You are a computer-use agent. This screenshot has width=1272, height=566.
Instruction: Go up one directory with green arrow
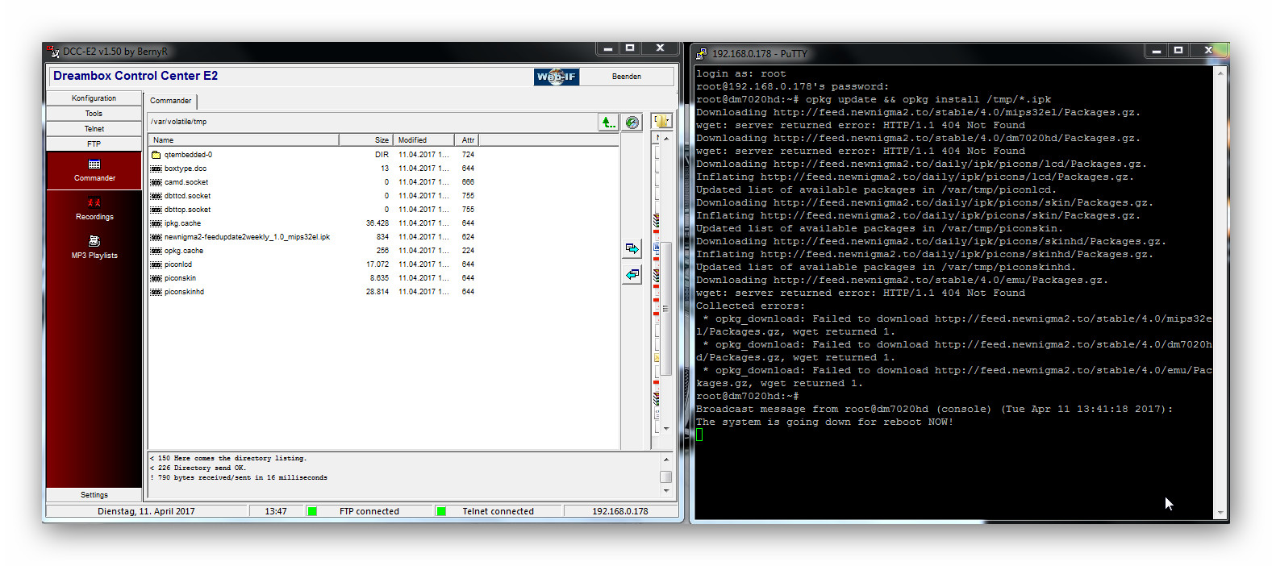click(x=608, y=122)
